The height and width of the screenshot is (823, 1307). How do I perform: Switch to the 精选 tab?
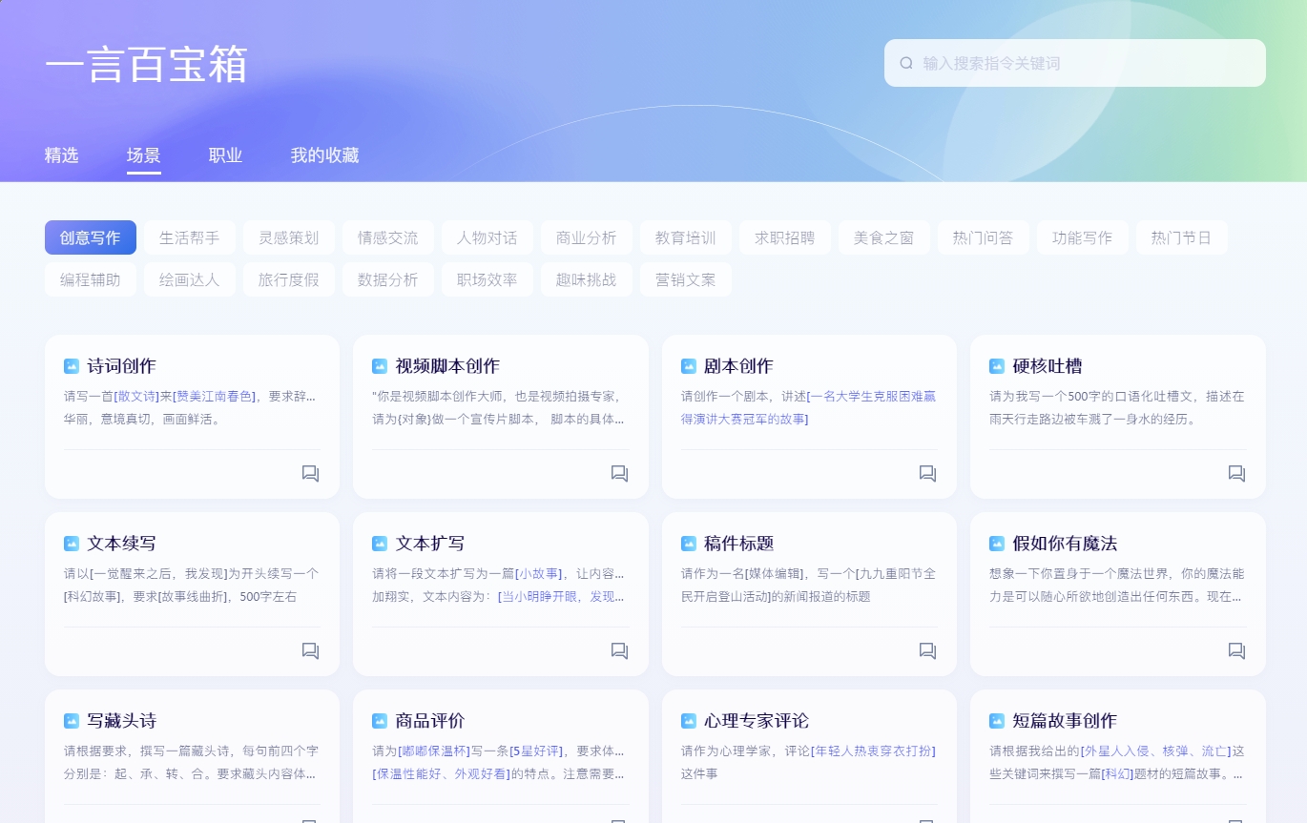pos(61,155)
